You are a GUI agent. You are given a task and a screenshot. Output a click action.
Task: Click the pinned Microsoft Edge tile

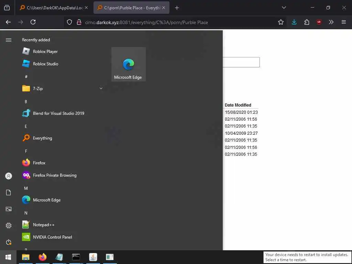(129, 64)
